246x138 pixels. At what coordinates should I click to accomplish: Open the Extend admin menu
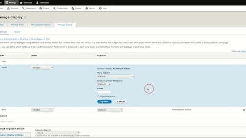click(45, 8)
